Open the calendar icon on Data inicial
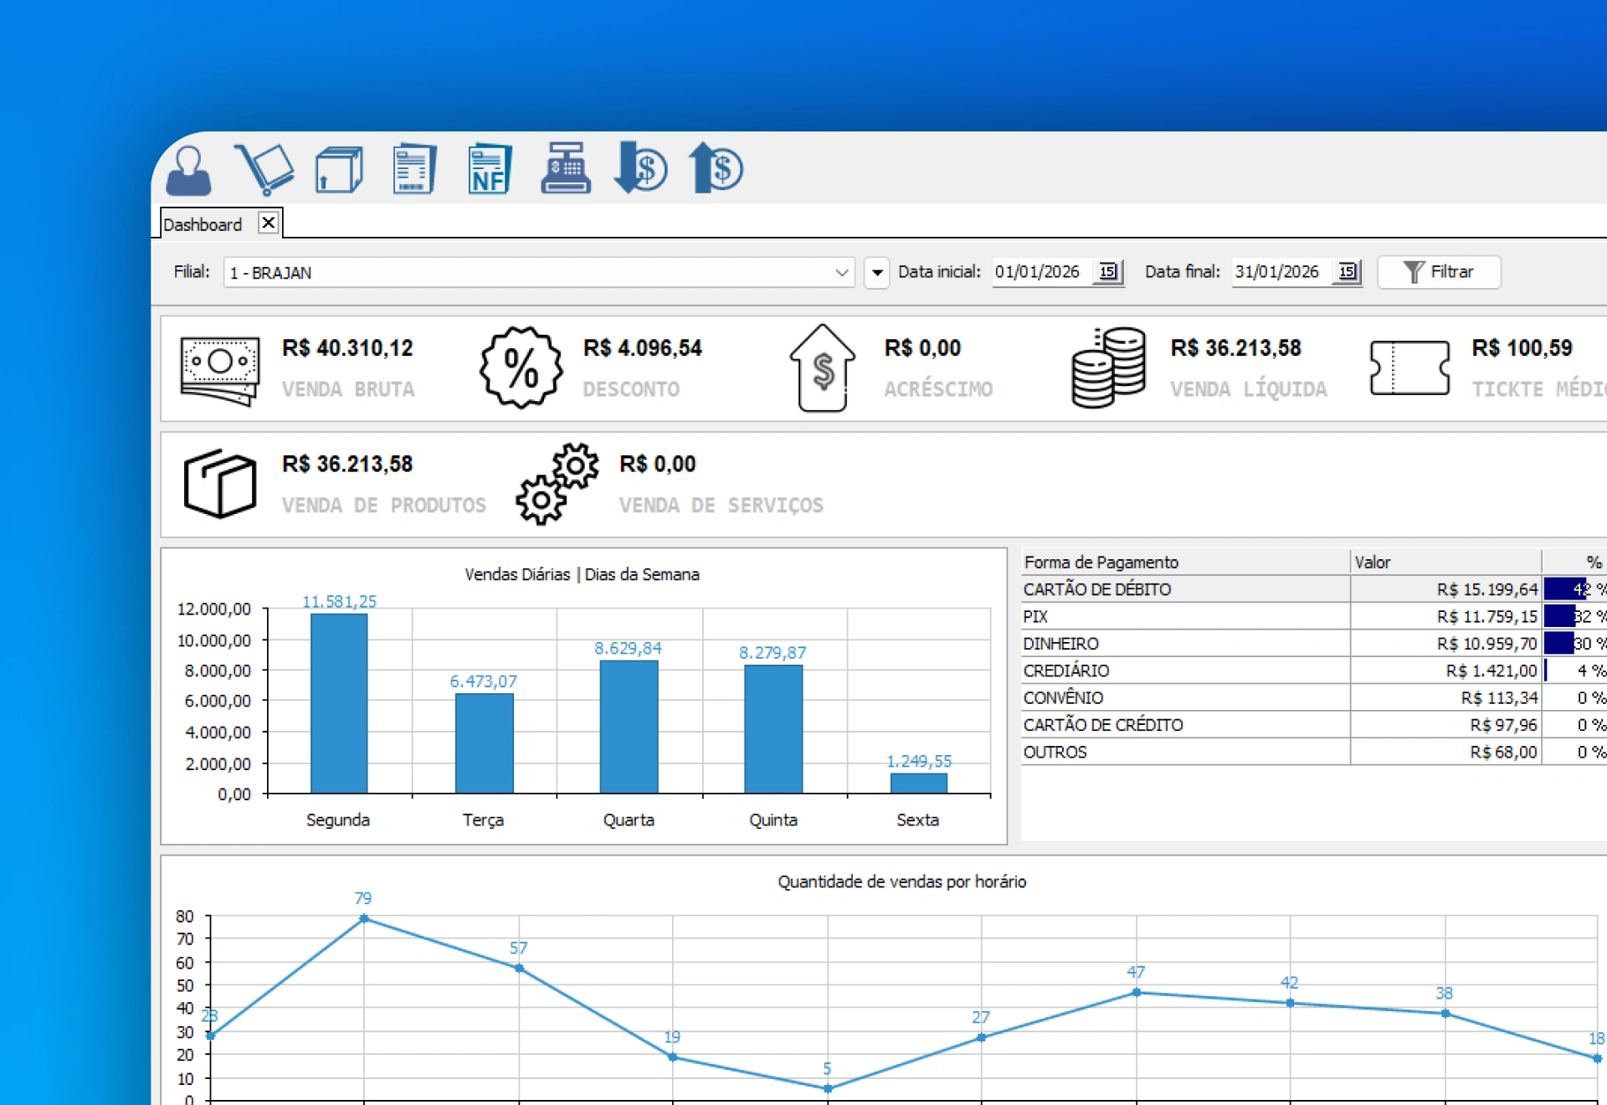1607x1105 pixels. pyautogui.click(x=1109, y=272)
